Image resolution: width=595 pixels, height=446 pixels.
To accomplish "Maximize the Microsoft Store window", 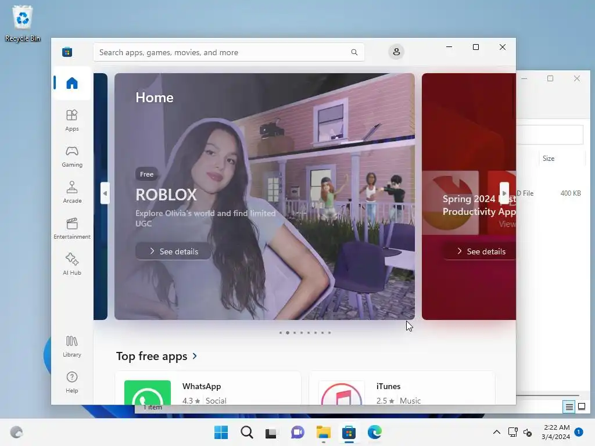I will [476, 47].
